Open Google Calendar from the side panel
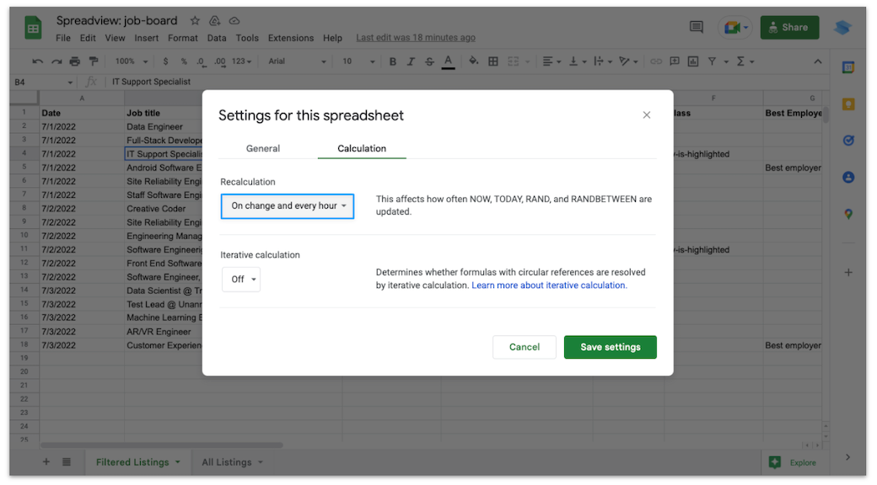This screenshot has width=877, height=485. coord(848,67)
